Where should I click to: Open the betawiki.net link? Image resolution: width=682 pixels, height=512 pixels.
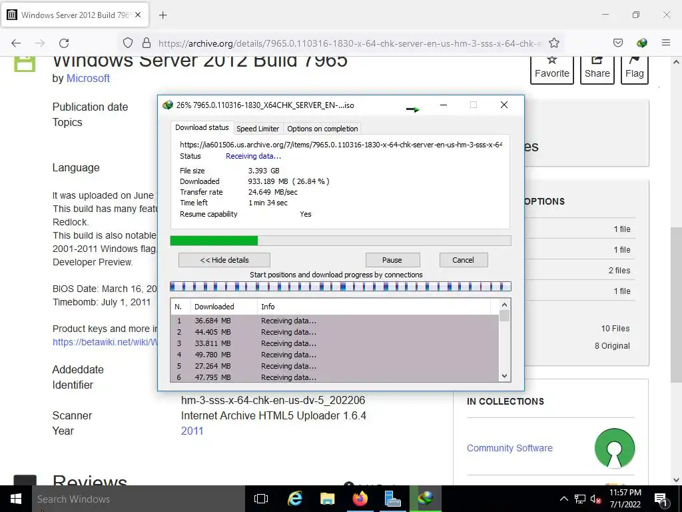pyautogui.click(x=105, y=342)
